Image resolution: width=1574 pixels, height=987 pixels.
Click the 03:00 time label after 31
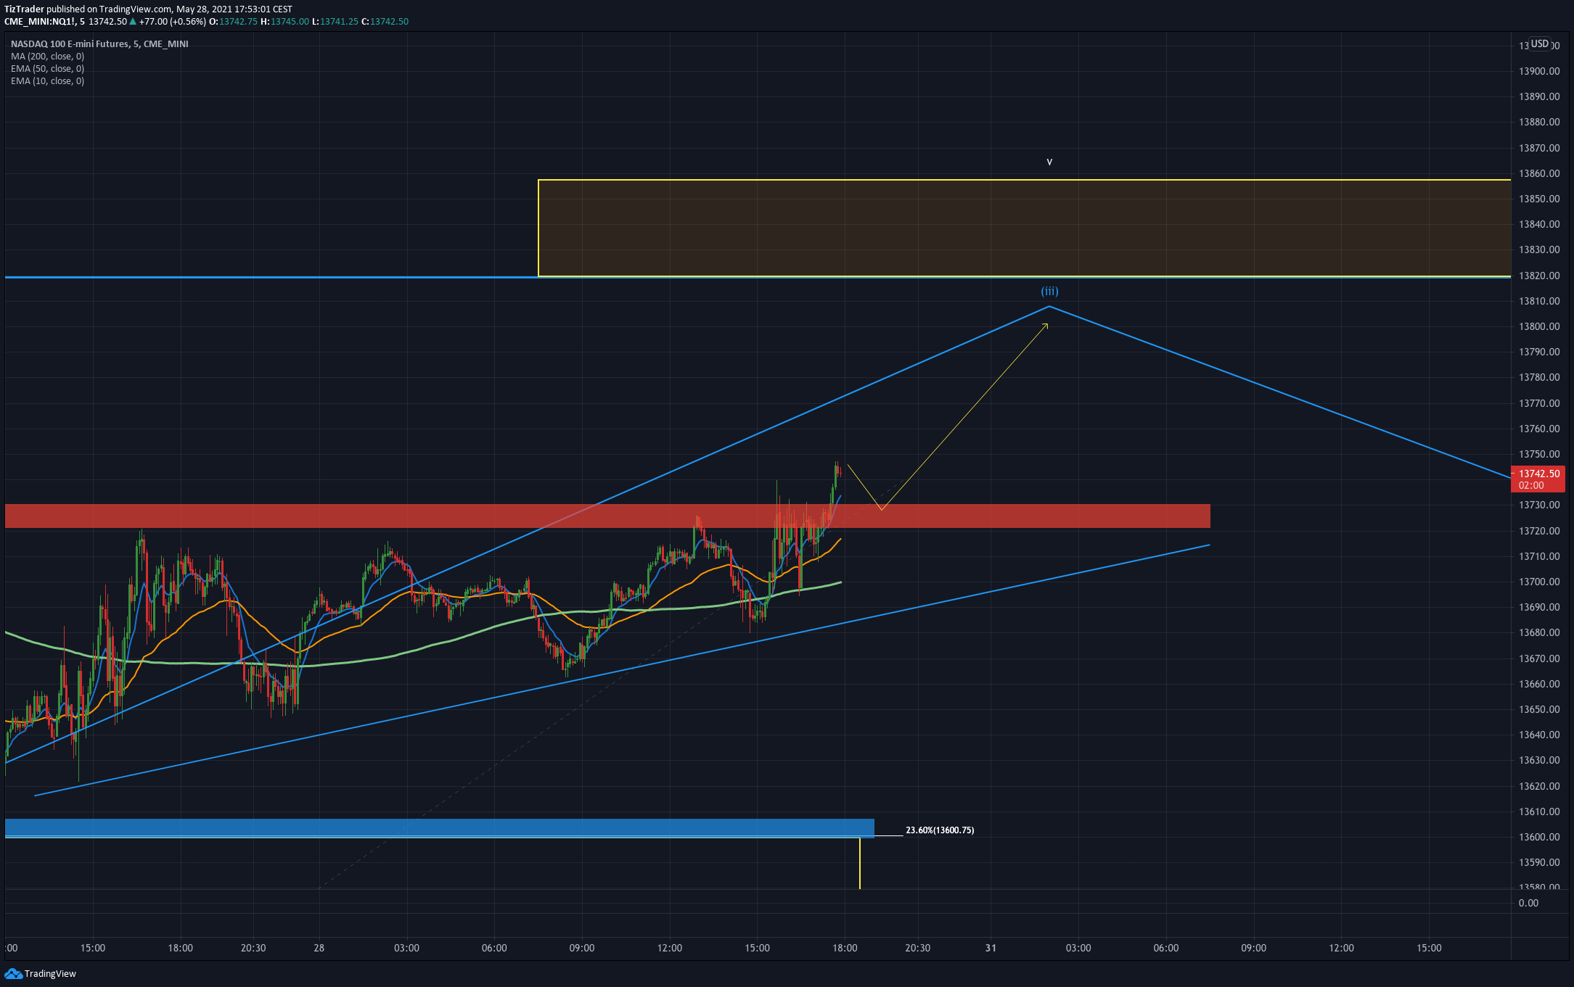[x=1078, y=948]
